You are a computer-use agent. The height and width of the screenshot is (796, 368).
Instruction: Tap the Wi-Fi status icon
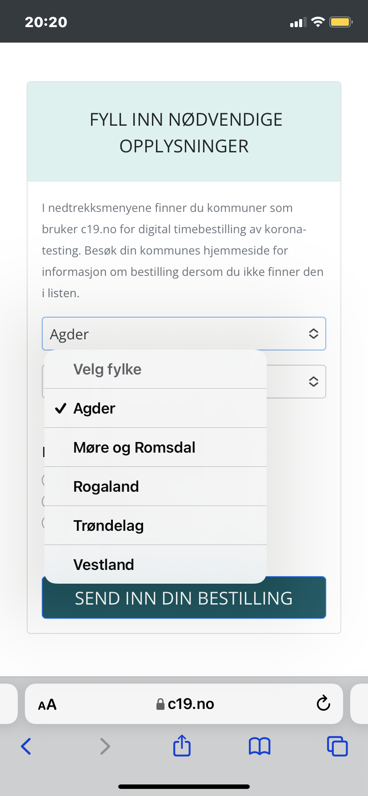[318, 22]
